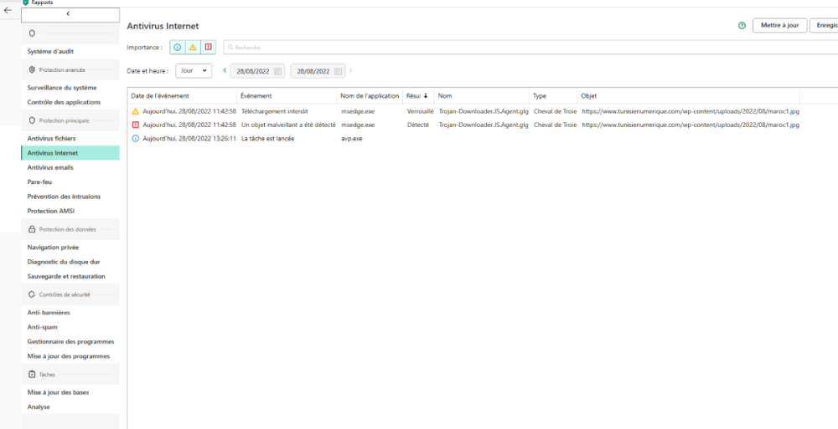The image size is (838, 429).
Task: Open the end date calendar picker
Action: [338, 71]
